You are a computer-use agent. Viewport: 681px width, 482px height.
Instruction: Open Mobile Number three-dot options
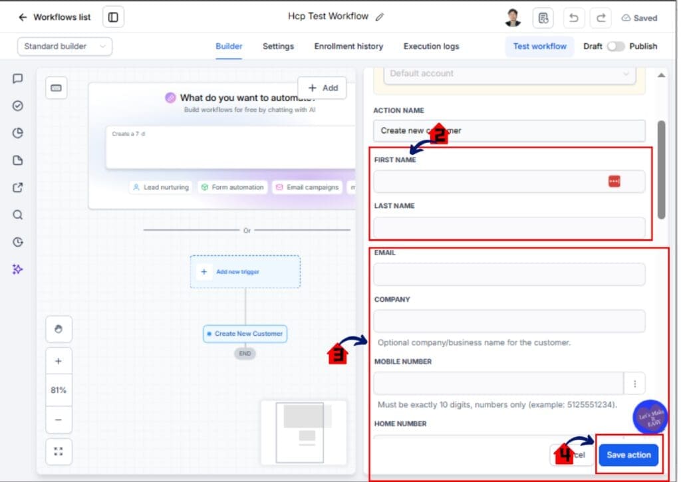pos(634,384)
